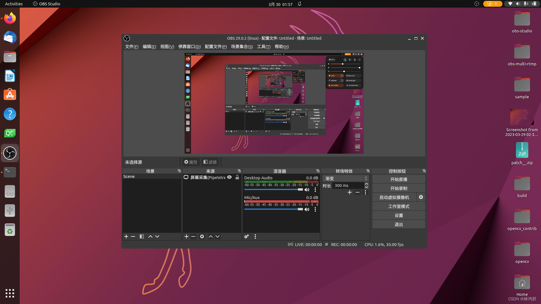
Task: Open LibreOffice Writer from the dock
Action: point(10,76)
